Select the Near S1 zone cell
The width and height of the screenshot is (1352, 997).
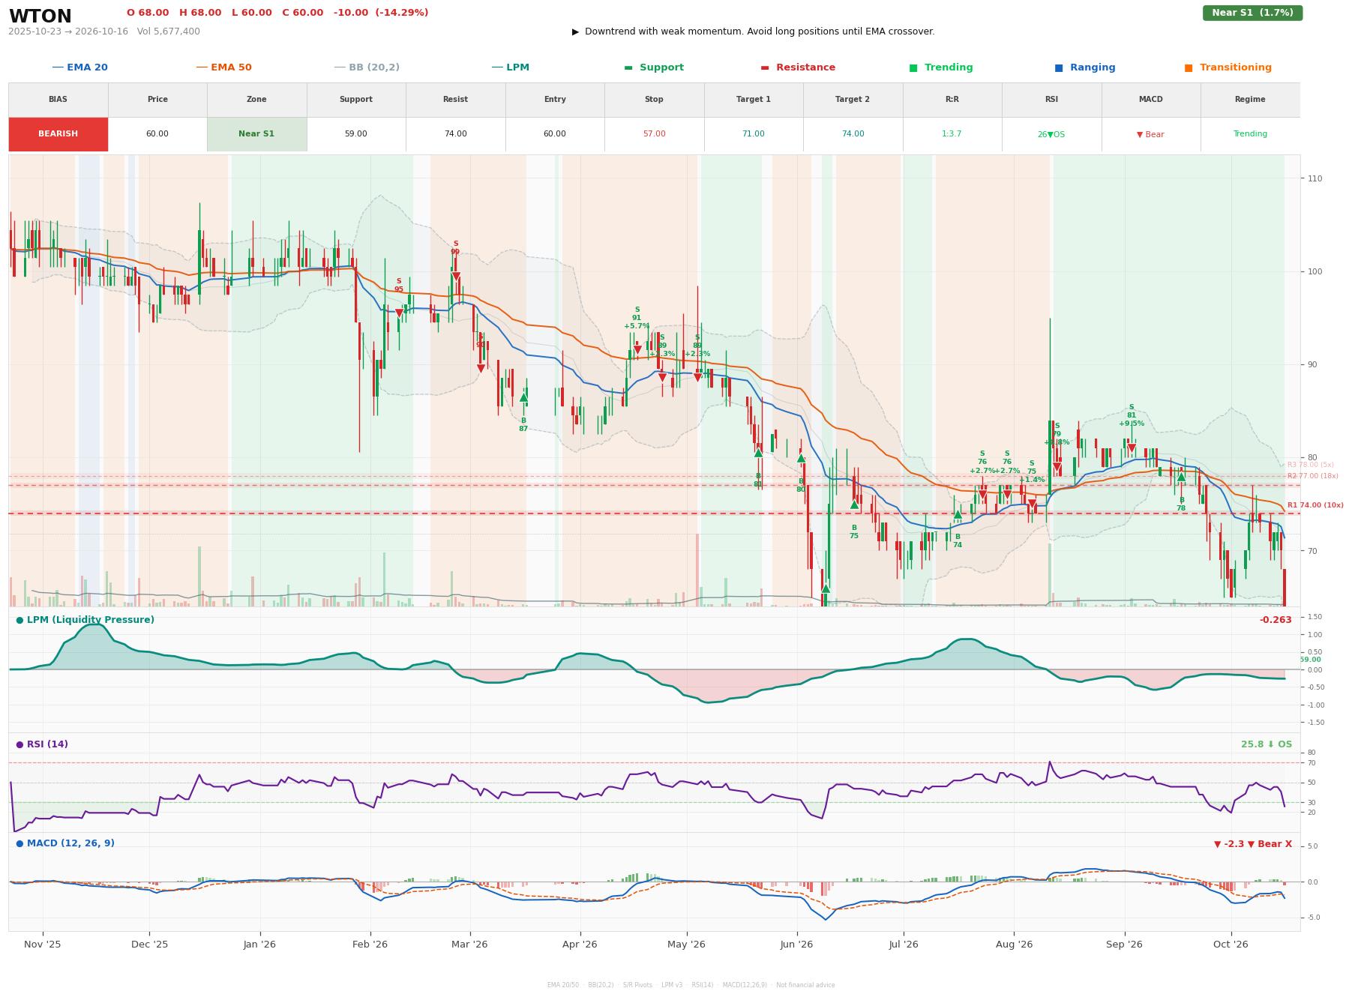point(256,134)
